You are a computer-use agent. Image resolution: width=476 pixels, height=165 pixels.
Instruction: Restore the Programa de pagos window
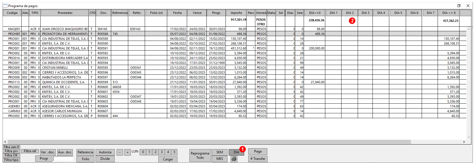tap(459, 6)
